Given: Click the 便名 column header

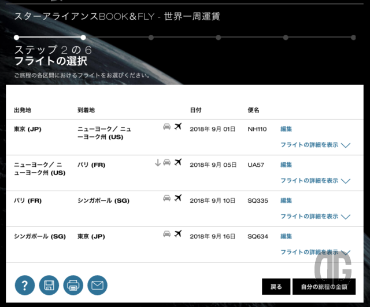Looking at the screenshot, I should (x=253, y=110).
